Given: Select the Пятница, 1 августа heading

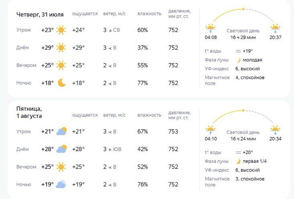Looking at the screenshot, I should [29, 112].
